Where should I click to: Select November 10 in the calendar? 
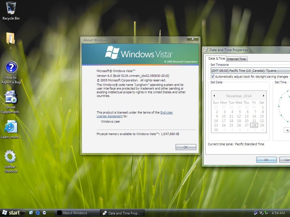coord(224,116)
